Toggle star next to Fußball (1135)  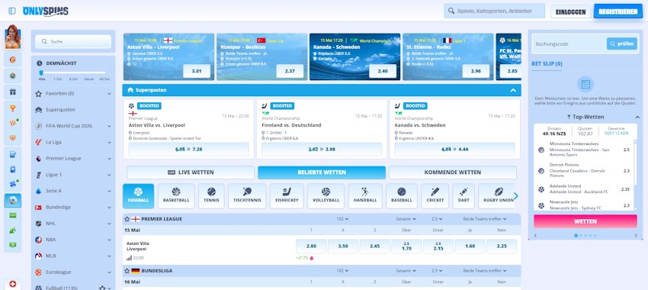pyautogui.click(x=102, y=288)
